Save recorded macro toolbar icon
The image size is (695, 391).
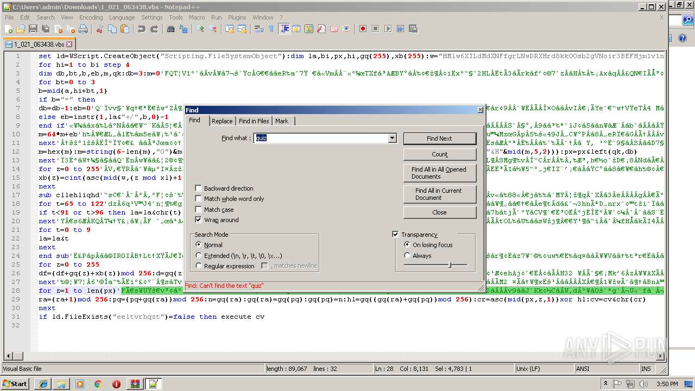tap(413, 29)
